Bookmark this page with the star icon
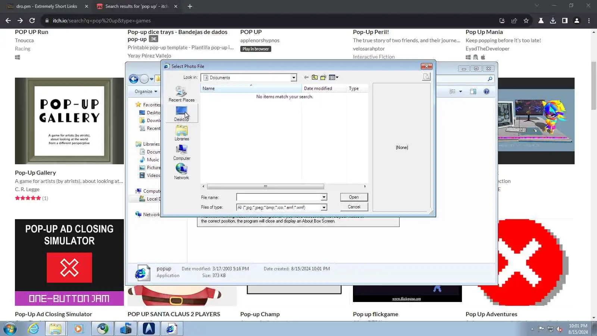597x336 pixels. 526,21
